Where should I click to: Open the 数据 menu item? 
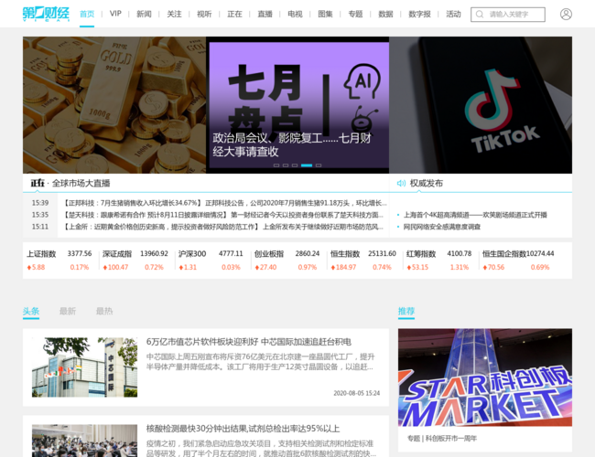tap(385, 14)
